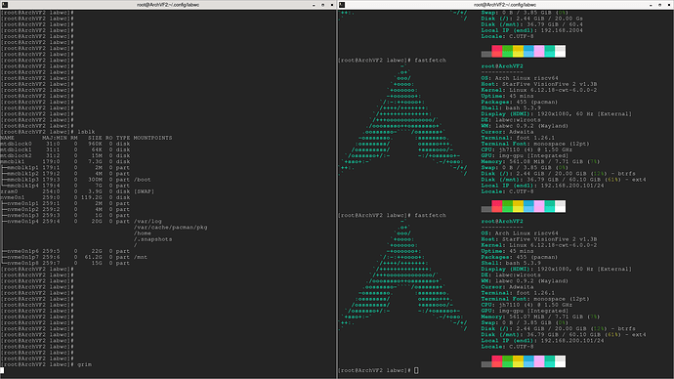The image size is (674, 379).
Task: Click the pink swatch in the middle color palette
Action: [539, 206]
